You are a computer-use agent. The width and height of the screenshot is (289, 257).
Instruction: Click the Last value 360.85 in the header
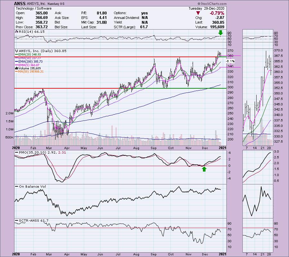coord(218,22)
